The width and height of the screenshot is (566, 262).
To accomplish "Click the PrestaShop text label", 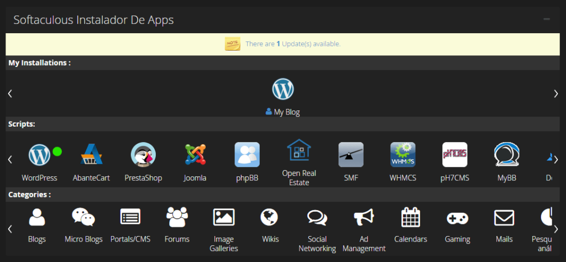I will pos(143,178).
